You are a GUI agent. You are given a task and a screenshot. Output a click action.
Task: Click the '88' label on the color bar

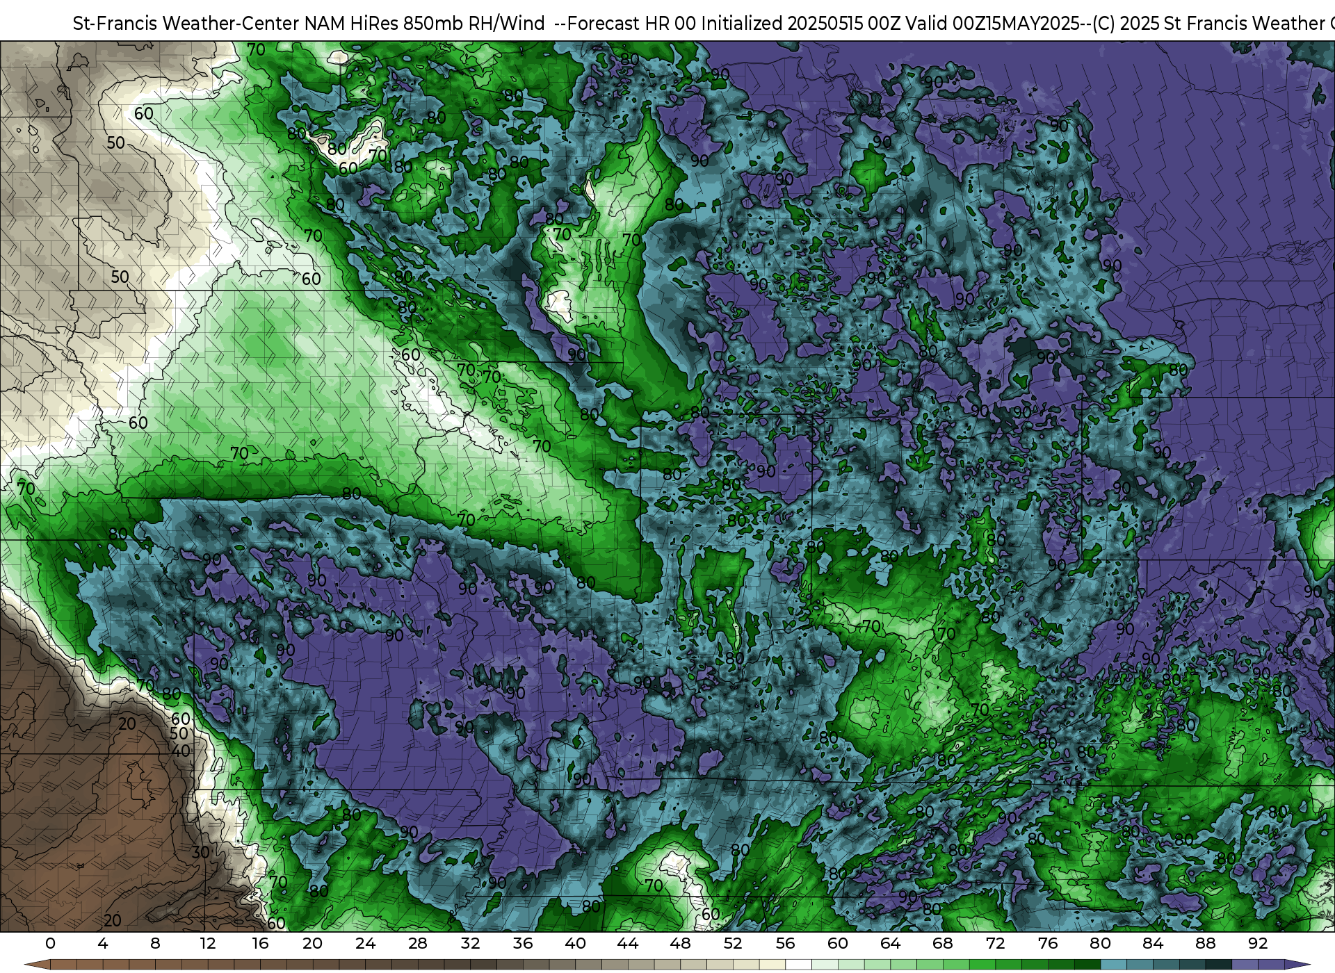coord(1206,943)
